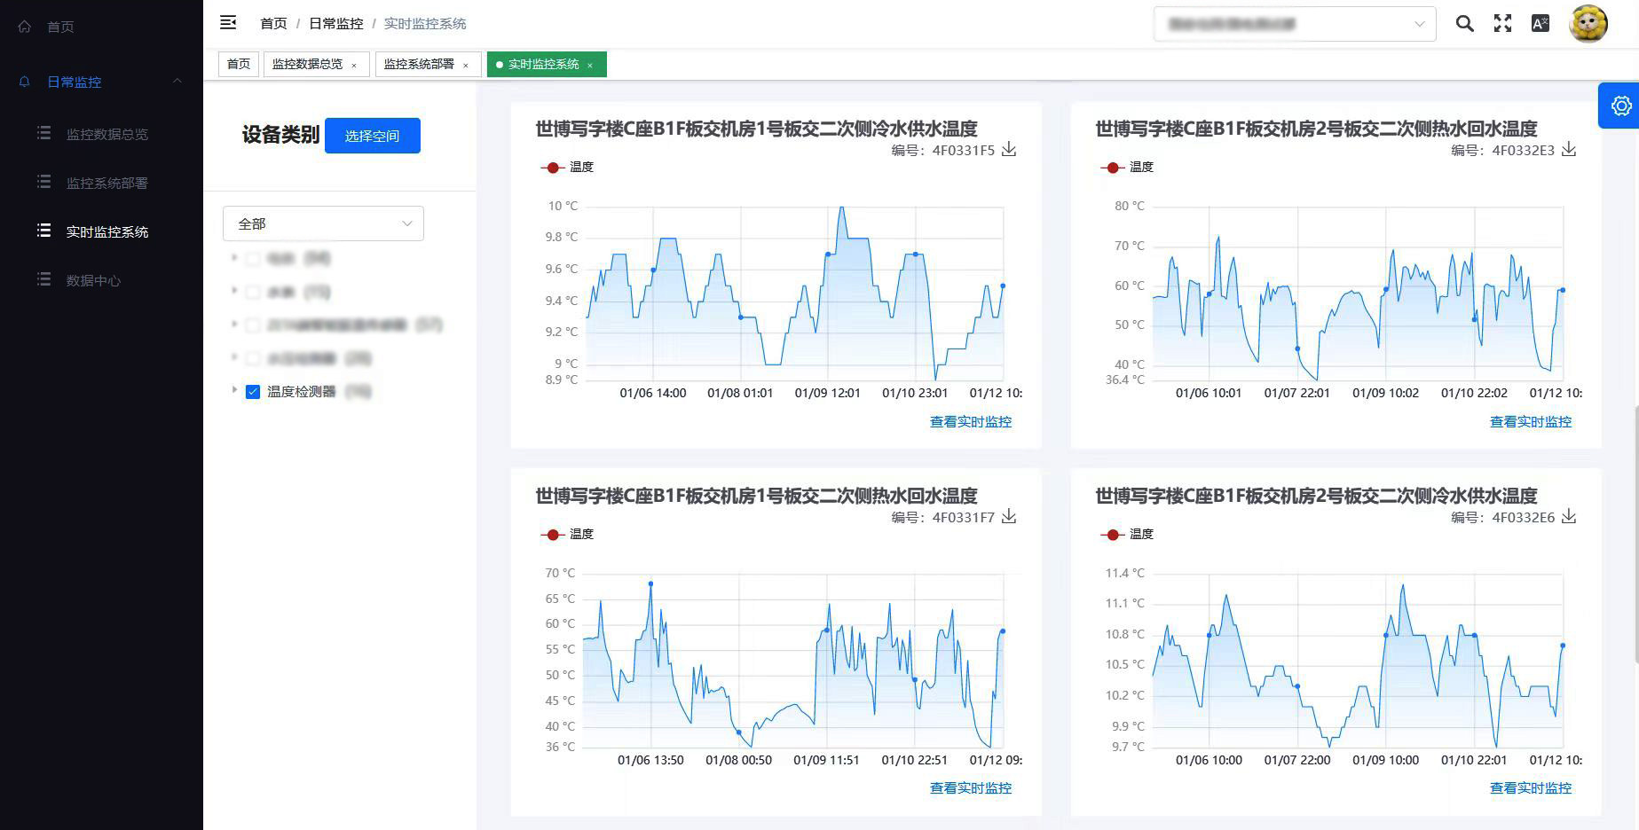1639x830 pixels.
Task: Expand the third tree node (57)
Action: click(234, 324)
